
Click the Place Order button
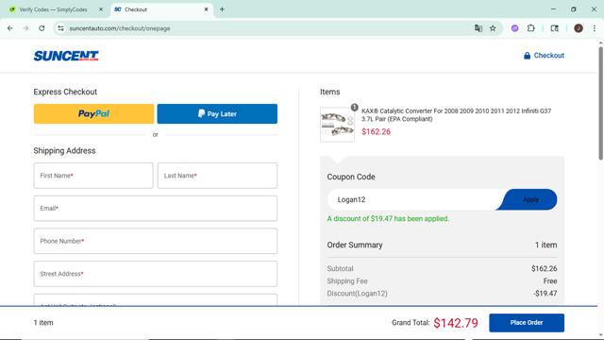527,323
